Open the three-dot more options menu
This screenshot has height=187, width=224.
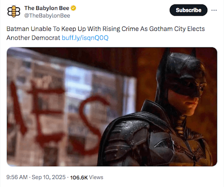pos(214,10)
